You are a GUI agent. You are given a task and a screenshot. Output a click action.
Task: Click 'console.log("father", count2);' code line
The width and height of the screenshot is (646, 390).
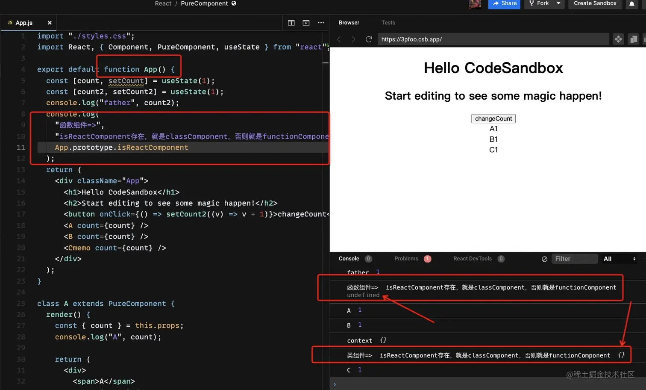tap(112, 103)
